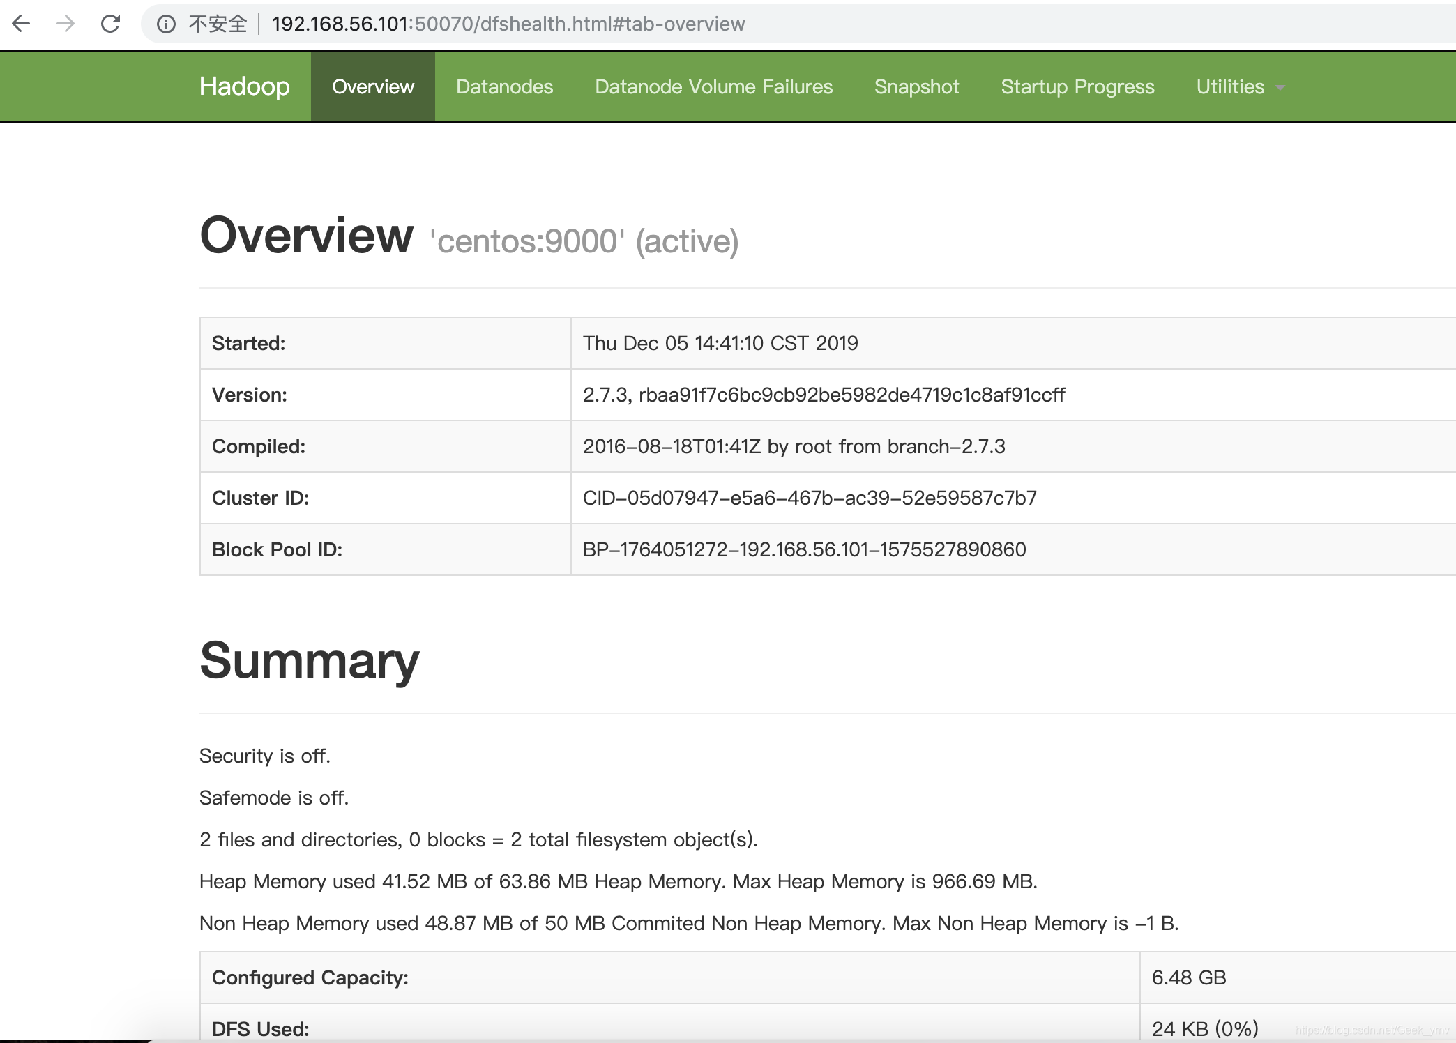Click the Block Pool ID value
Viewport: 1456px width, 1043px height.
[804, 549]
